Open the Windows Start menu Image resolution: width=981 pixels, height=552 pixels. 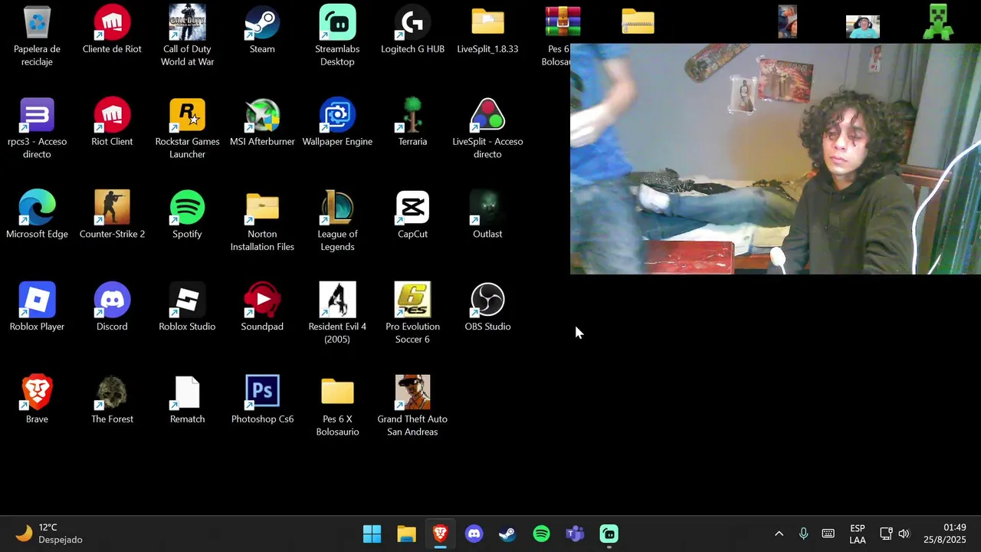pyautogui.click(x=372, y=534)
